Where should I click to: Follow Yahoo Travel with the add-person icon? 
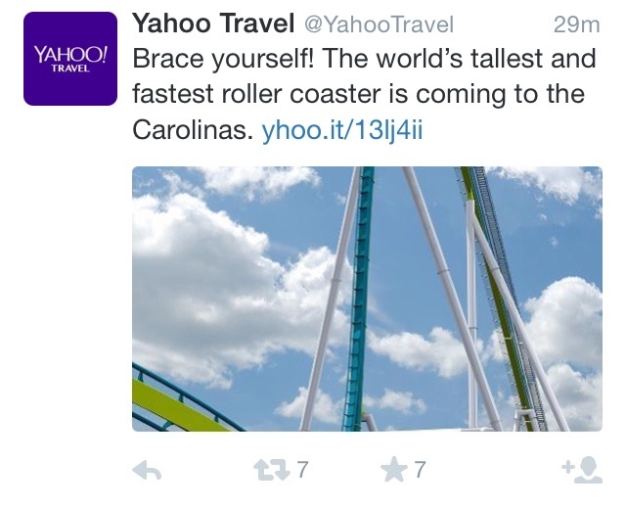(x=582, y=470)
